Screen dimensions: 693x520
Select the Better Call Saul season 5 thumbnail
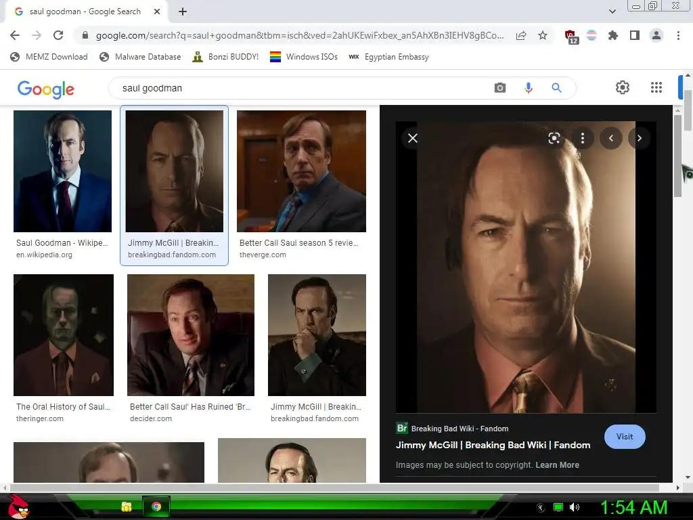[301, 171]
